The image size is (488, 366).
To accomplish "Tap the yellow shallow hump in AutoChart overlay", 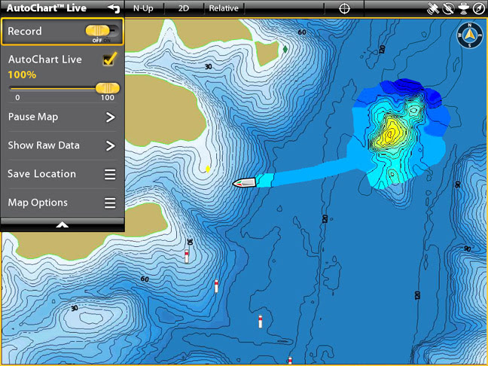I will [x=389, y=134].
